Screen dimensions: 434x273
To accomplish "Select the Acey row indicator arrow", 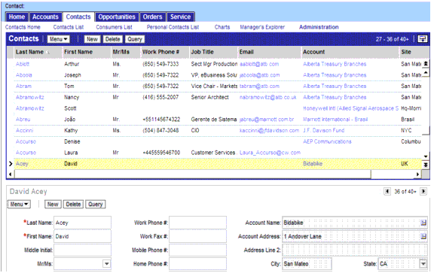I will coord(11,164).
